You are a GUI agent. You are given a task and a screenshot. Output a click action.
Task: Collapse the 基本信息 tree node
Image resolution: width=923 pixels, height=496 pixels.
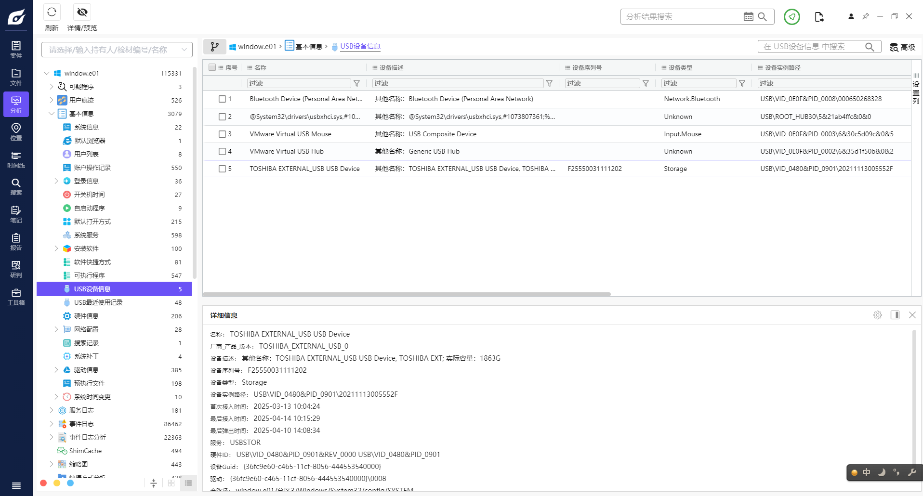coord(52,114)
